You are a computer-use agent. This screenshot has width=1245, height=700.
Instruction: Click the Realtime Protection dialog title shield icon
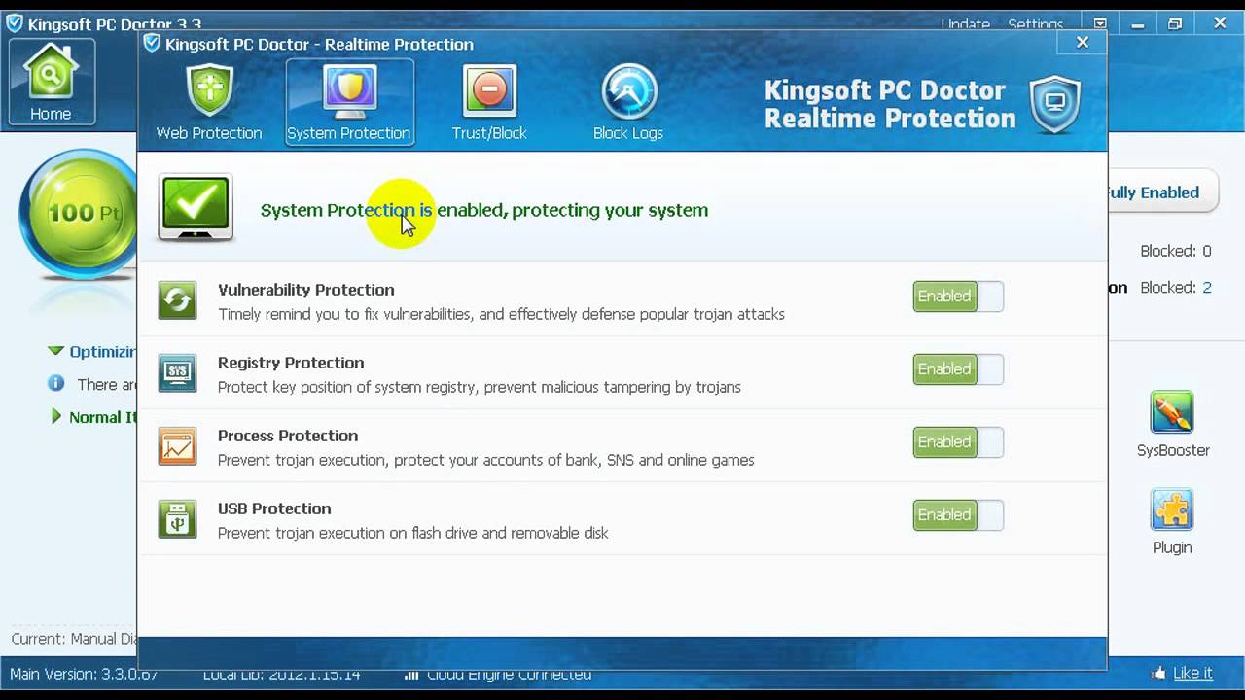[152, 43]
